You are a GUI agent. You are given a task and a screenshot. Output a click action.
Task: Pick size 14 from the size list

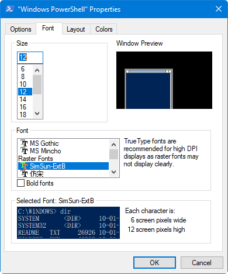point(25,100)
